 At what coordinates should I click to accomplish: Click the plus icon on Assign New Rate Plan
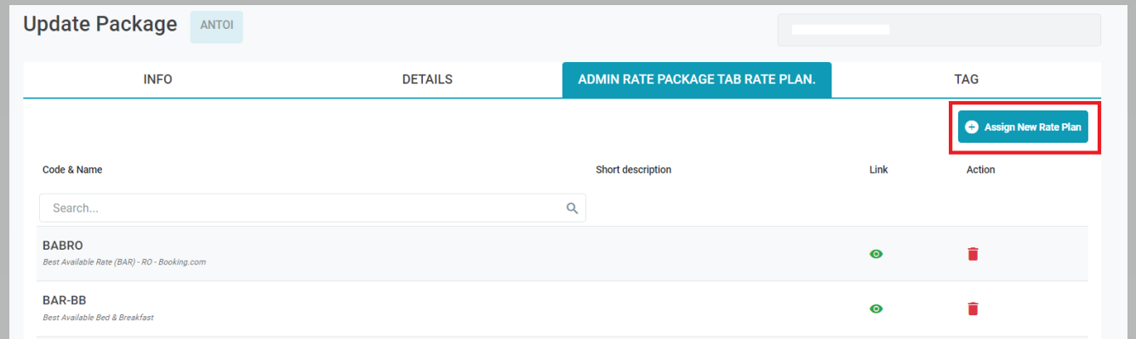click(972, 127)
